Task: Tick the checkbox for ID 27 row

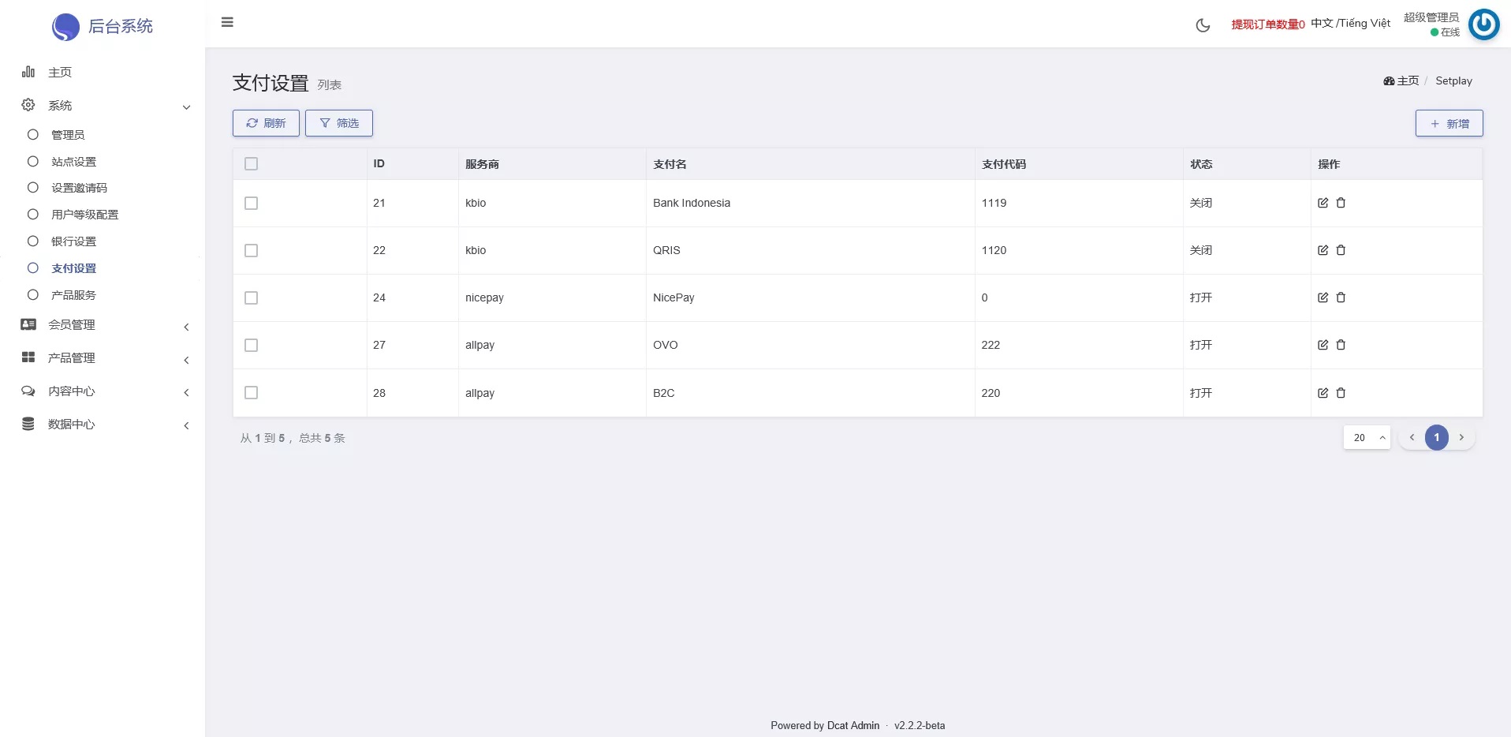Action: (251, 345)
